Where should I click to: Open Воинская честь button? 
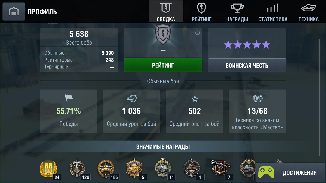(247, 65)
